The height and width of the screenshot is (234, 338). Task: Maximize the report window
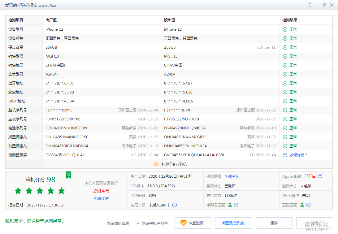(324, 5)
